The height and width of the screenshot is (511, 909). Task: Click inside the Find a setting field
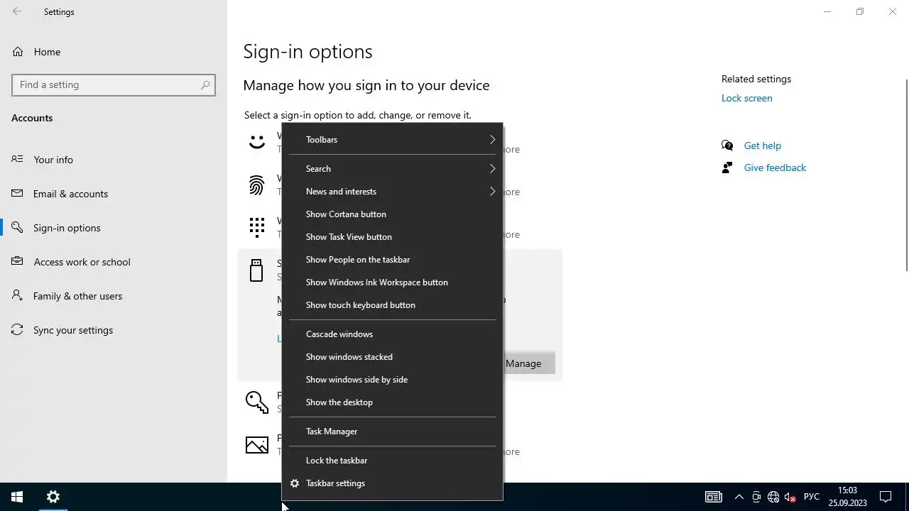pos(114,84)
